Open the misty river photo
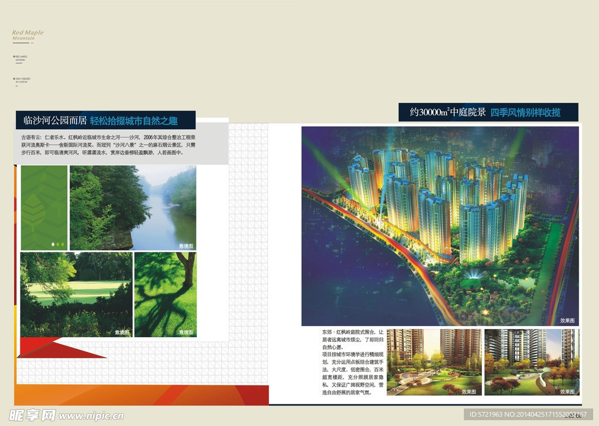Image resolution: width=599 pixels, height=426 pixels. pyautogui.click(x=133, y=207)
